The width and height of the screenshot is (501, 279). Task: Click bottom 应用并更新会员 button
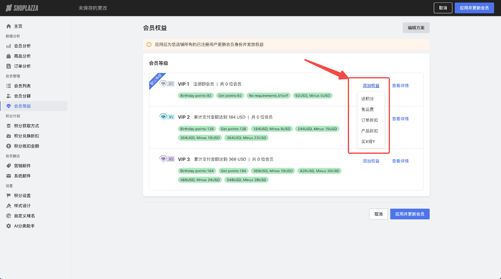[410, 214]
